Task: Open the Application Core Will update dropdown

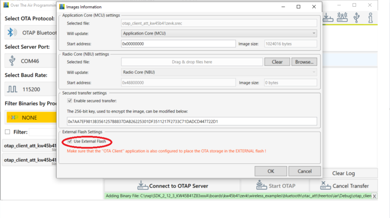Action: click(x=219, y=33)
